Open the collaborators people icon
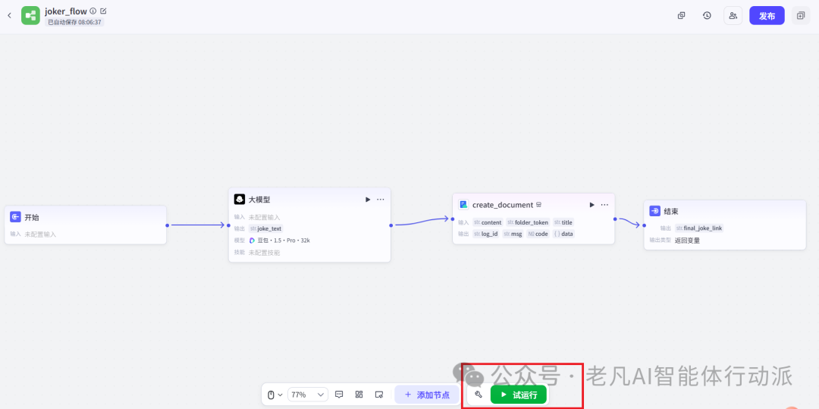 point(733,16)
